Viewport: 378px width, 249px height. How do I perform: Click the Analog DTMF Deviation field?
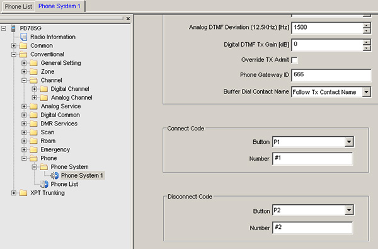[327, 28]
